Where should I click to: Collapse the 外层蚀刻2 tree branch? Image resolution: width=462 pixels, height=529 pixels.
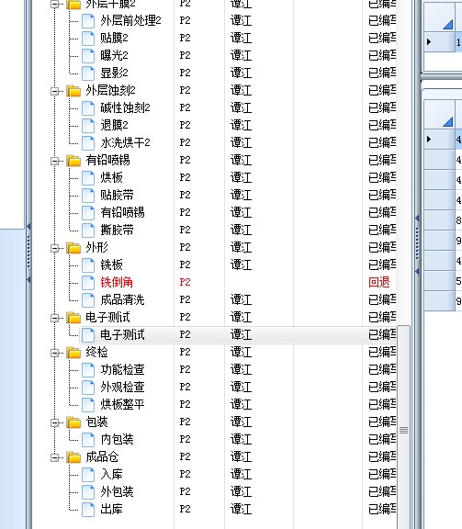click(54, 91)
